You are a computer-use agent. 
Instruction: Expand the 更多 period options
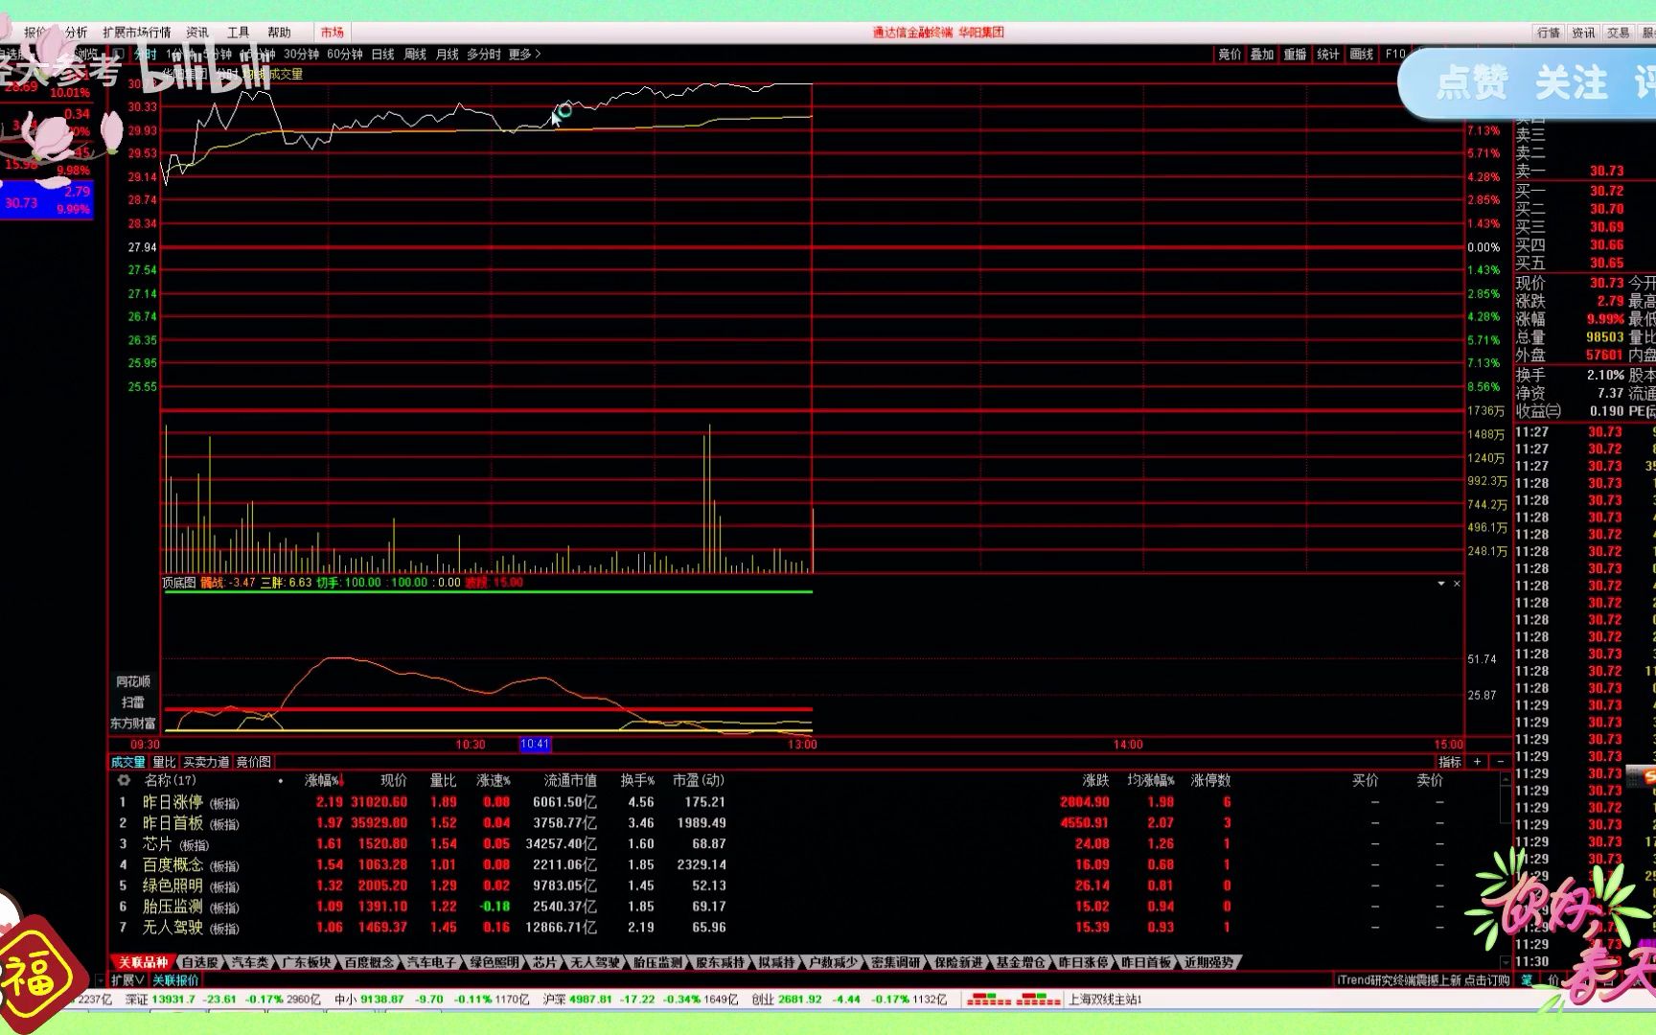point(524,55)
